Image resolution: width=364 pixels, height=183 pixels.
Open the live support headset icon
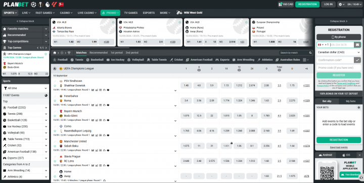point(361,177)
